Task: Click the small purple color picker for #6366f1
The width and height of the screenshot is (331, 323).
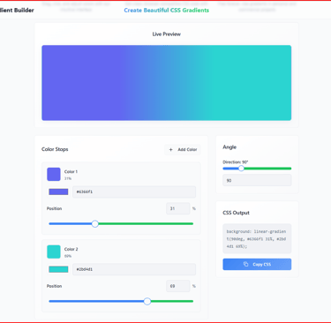Action: pyautogui.click(x=58, y=192)
